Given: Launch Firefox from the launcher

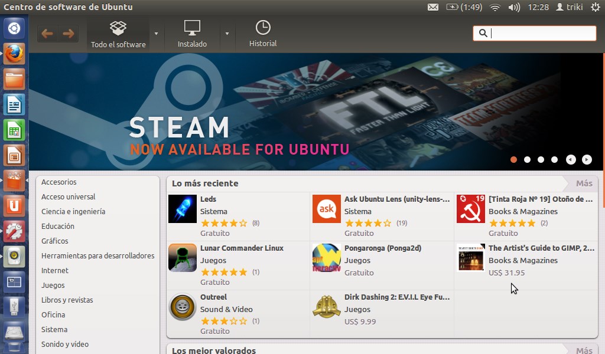Looking at the screenshot, I should (x=14, y=54).
